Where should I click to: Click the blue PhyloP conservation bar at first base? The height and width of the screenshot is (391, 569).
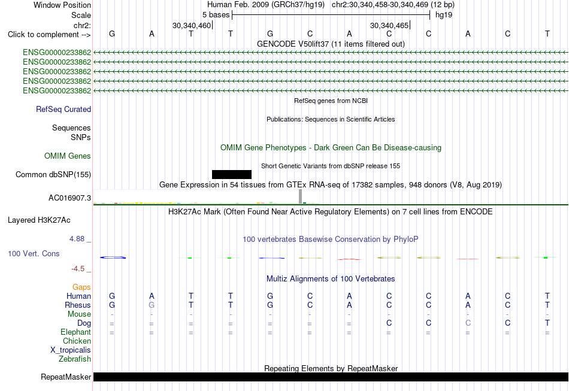pyautogui.click(x=113, y=257)
